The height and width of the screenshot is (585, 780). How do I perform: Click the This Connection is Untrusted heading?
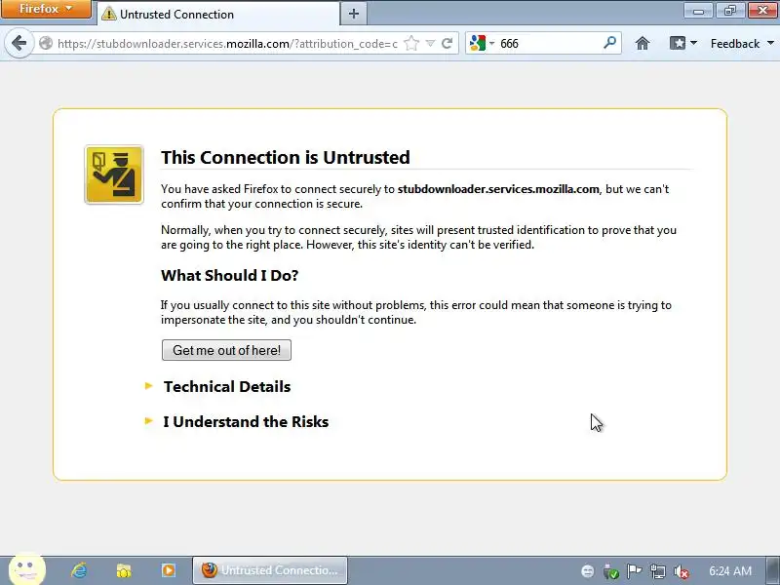coord(286,157)
